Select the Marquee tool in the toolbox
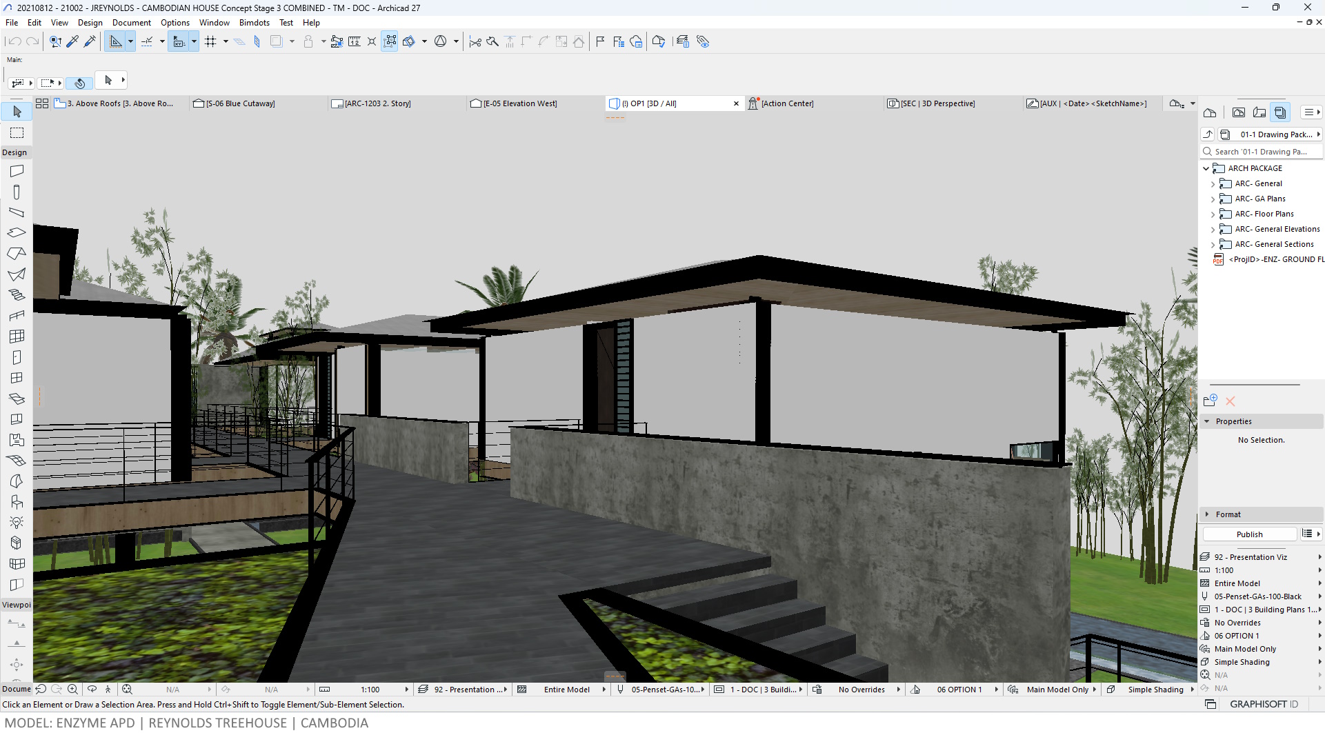Image resolution: width=1325 pixels, height=733 pixels. coord(17,132)
